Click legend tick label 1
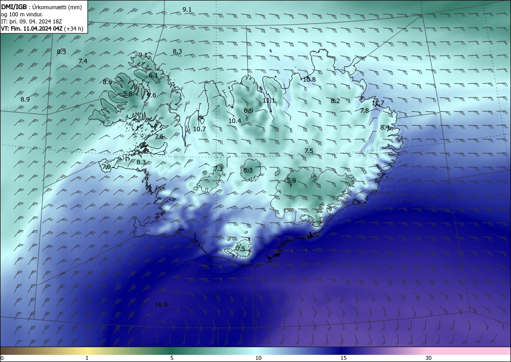This screenshot has width=511, height=362. click(87, 358)
